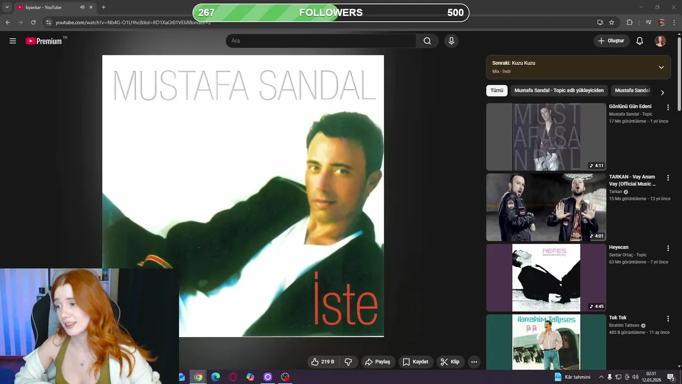Open options for Heyecan video
Viewport: 682px width, 384px height.
(x=668, y=248)
